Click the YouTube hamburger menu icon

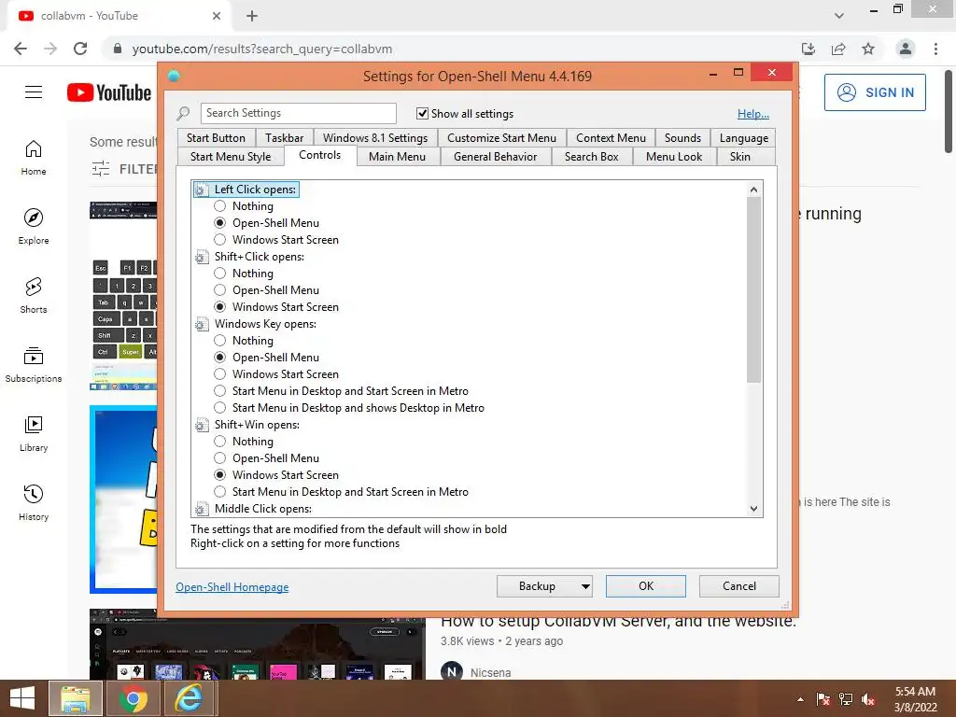(x=34, y=92)
